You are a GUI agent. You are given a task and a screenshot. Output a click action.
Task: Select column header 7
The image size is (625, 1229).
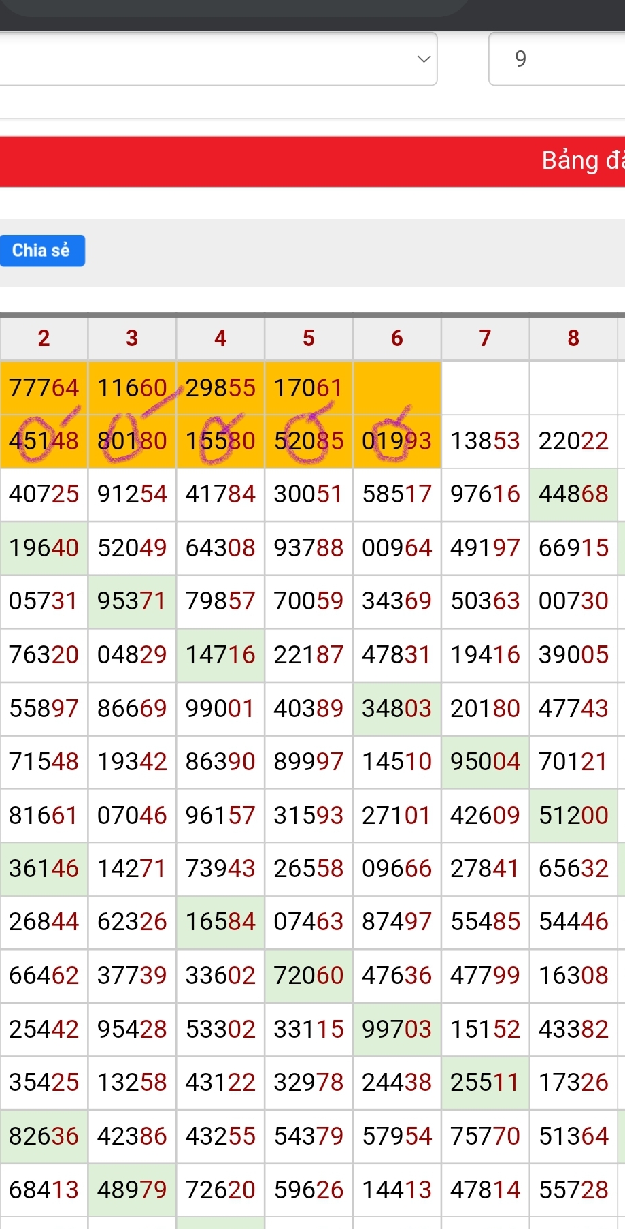(485, 338)
